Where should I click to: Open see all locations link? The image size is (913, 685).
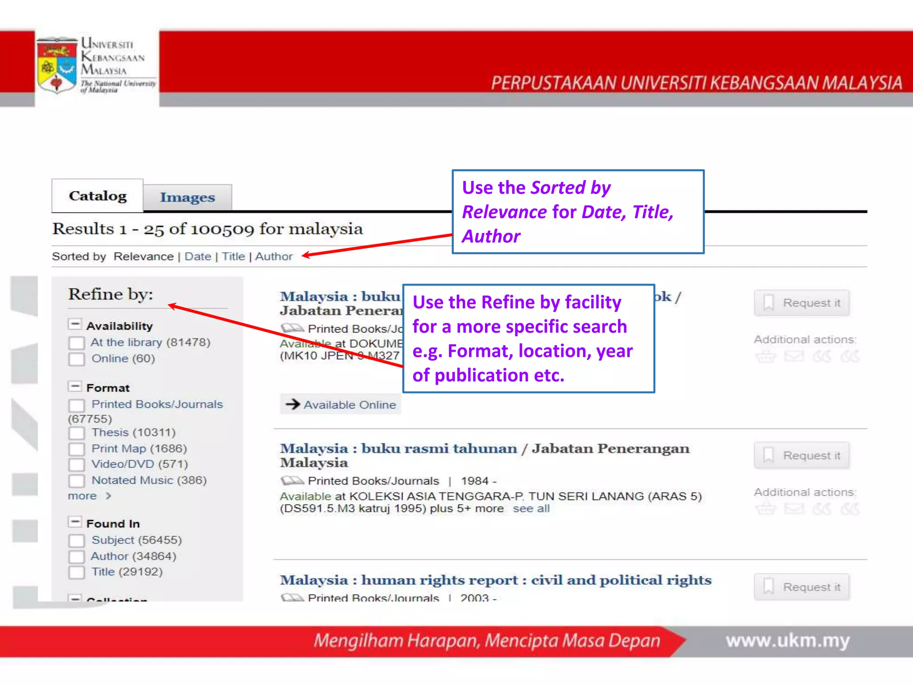tap(531, 509)
